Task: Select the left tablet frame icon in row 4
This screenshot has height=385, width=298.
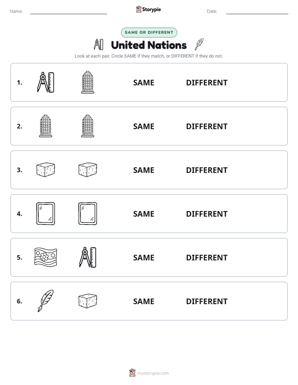Action: pyautogui.click(x=45, y=213)
